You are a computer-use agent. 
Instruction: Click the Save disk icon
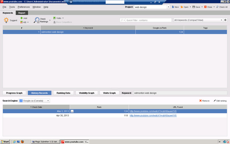pos(193,7)
